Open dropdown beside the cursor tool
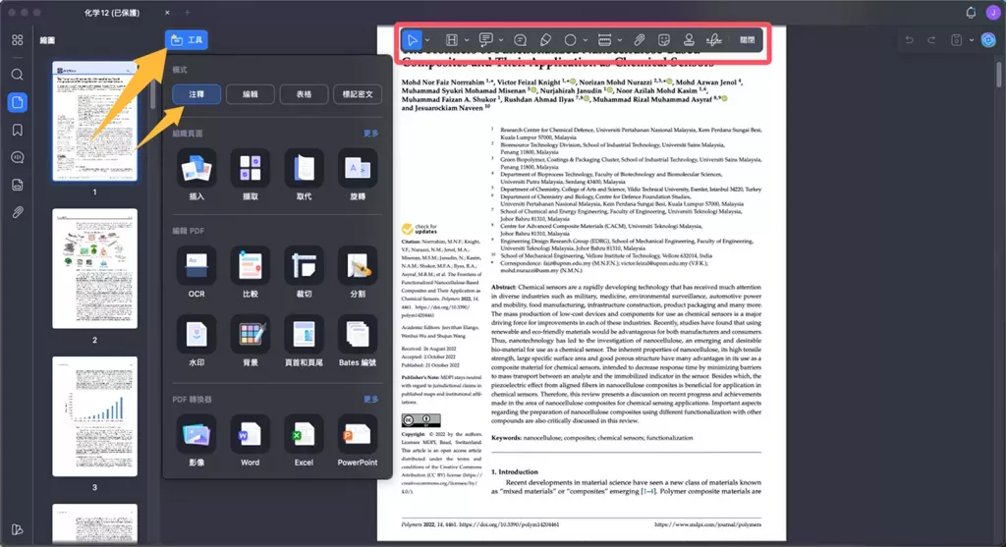This screenshot has height=547, width=1006. pos(428,40)
